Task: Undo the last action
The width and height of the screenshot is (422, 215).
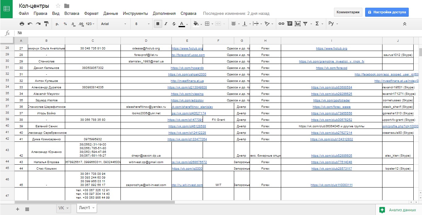Action: pyautogui.click(x=30, y=24)
